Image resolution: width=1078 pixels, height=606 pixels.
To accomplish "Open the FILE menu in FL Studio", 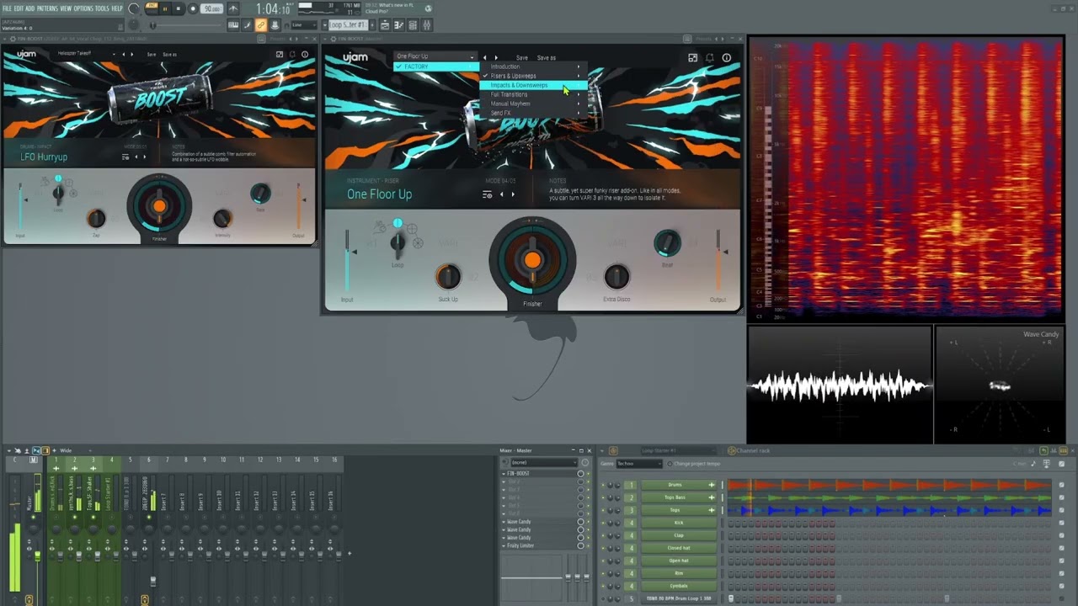I will point(7,8).
